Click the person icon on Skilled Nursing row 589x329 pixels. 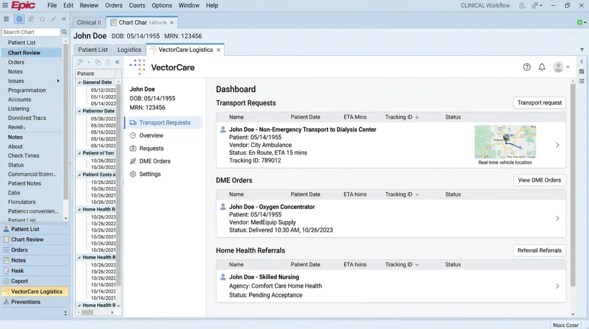(223, 277)
